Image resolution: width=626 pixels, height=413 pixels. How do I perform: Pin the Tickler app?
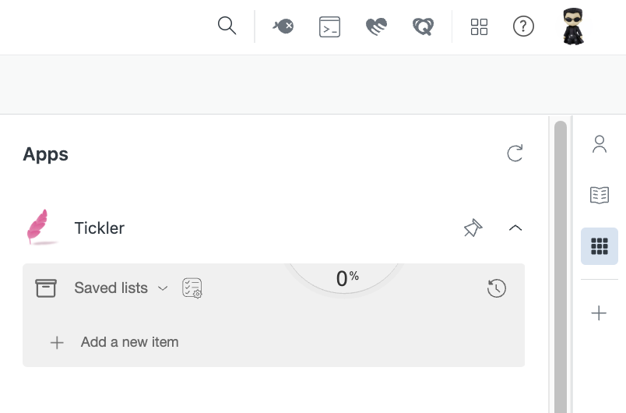[473, 228]
